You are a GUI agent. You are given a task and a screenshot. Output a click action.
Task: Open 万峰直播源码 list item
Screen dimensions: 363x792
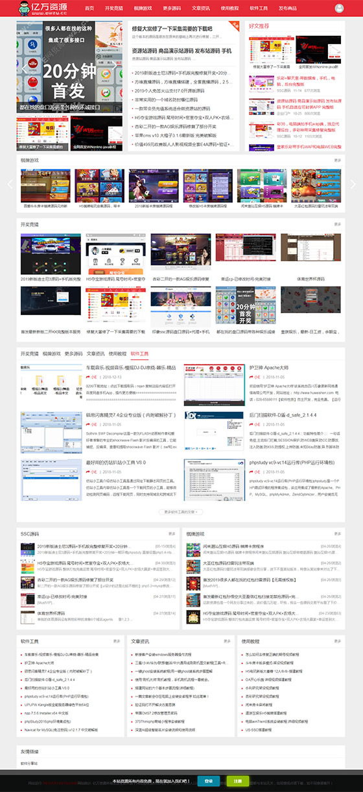click(184, 83)
